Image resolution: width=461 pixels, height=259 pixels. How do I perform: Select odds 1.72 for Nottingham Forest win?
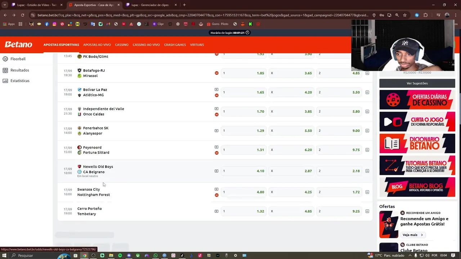339,192
